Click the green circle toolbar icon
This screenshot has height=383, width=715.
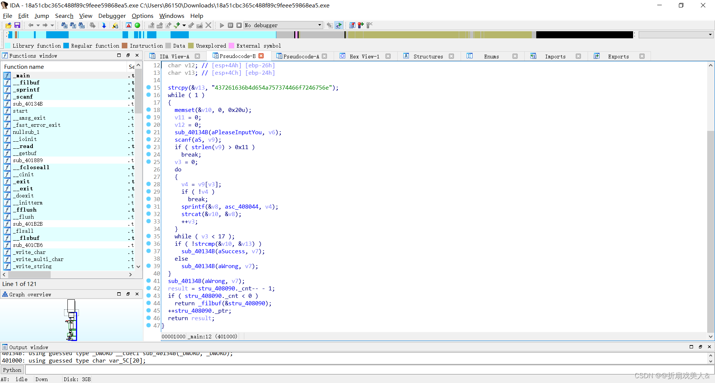point(137,25)
